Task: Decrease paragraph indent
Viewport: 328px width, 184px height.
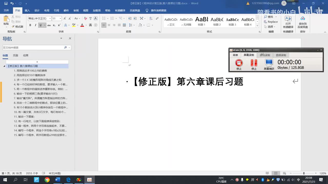Action: tap(130, 18)
